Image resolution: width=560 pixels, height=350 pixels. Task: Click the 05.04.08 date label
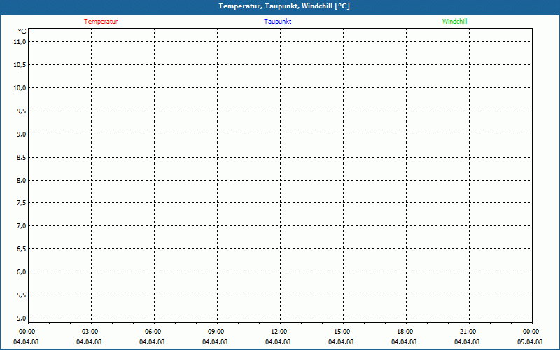[530, 342]
